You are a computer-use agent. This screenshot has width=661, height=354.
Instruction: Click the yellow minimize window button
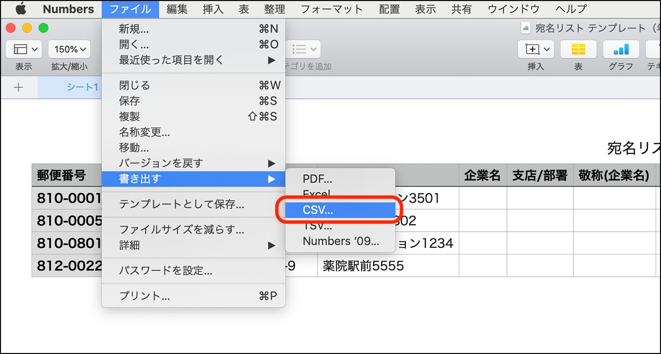27,28
